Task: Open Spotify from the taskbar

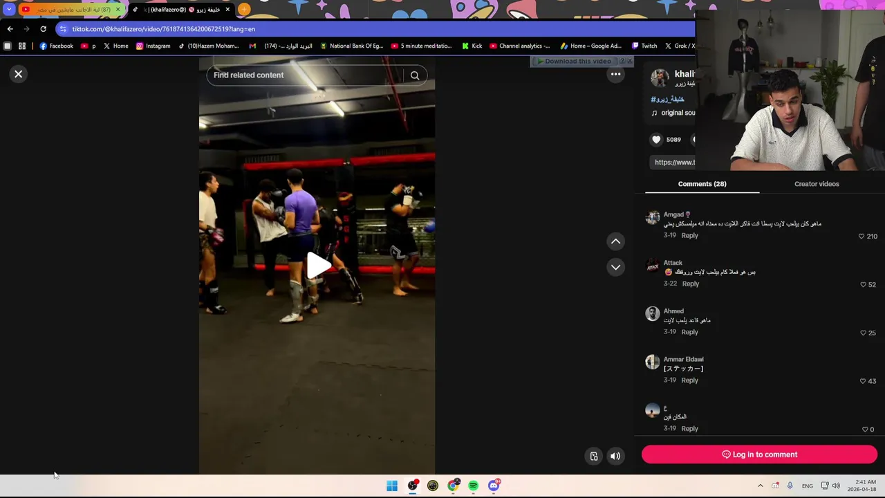Action: [x=473, y=486]
